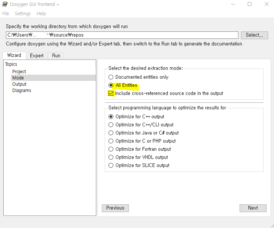Switch to the Wizard tab

coord(14,55)
